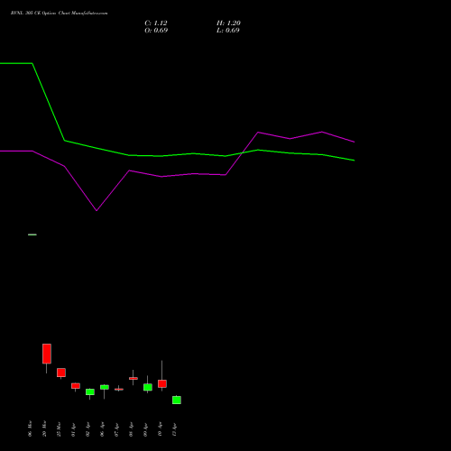The image size is (451, 451).
Task: Click the red candle for 25 Mar
Action: coord(61,373)
